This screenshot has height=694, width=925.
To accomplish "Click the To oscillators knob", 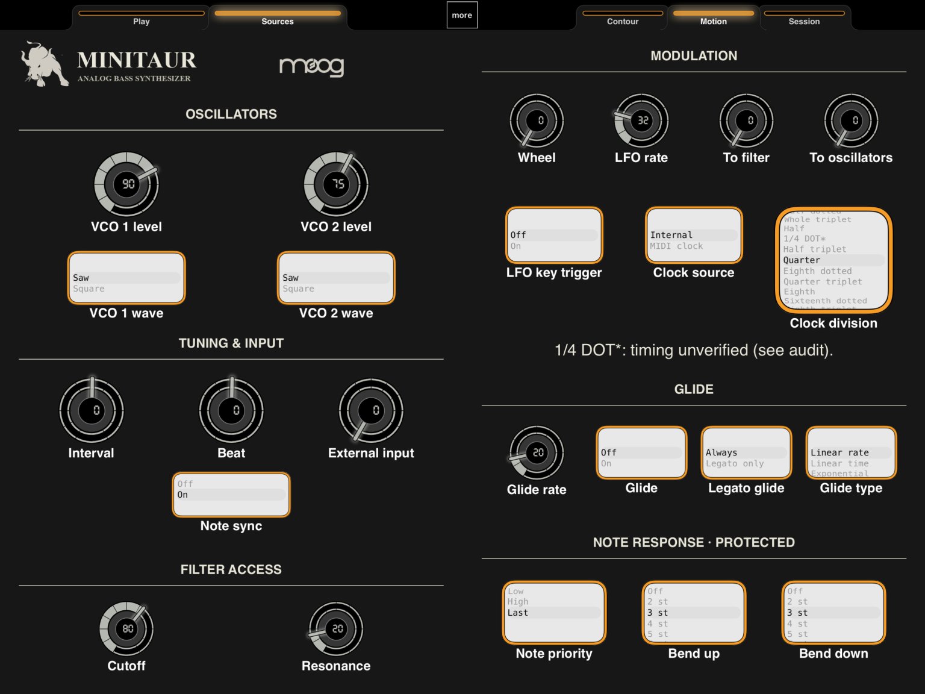I will pos(851,120).
